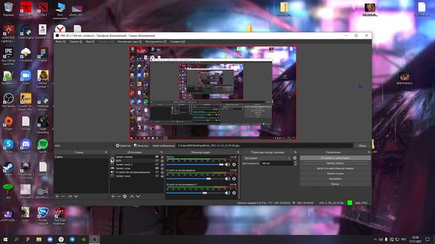Open Инструменты menu
Screen dimensions: 435x244
click(x=156, y=41)
